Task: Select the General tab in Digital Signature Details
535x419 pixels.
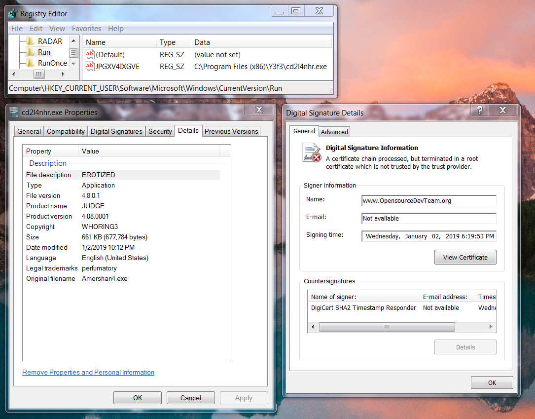Action: click(x=304, y=131)
